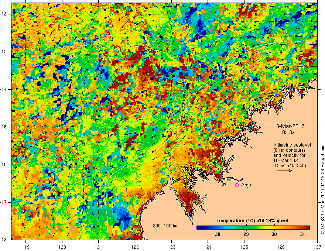Click the color bar tick label '29'
Viewport: 325px width, 251px height.
tap(246, 234)
